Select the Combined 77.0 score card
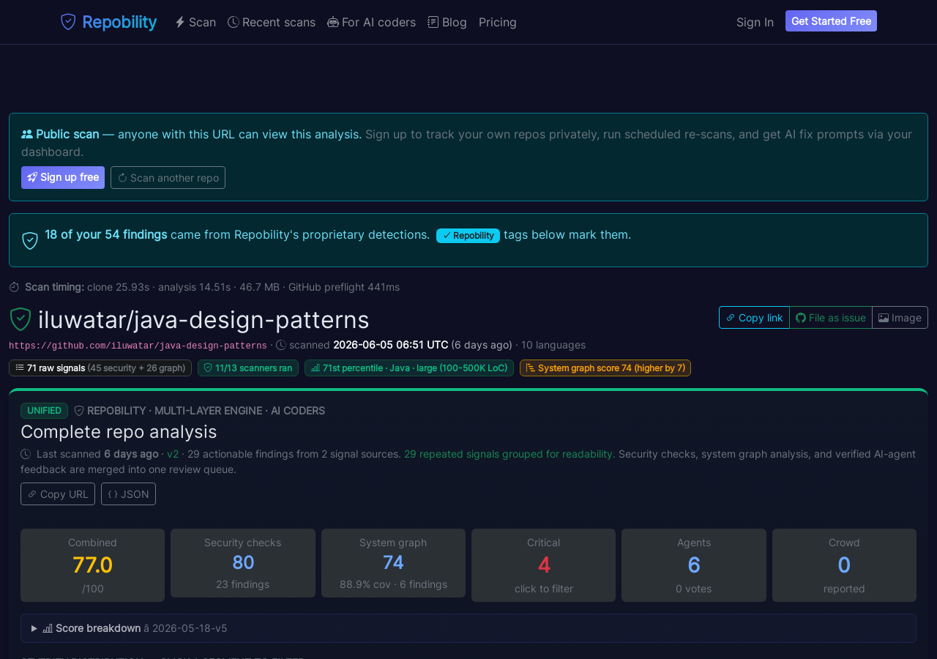Screen dimensions: 937x659 [92, 565]
